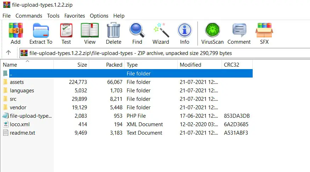
Task: Sort list by Name column header
Action: 27,64
